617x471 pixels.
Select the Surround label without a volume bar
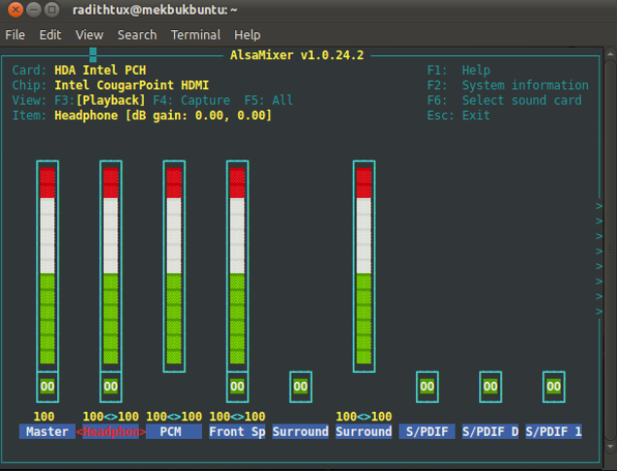300,431
